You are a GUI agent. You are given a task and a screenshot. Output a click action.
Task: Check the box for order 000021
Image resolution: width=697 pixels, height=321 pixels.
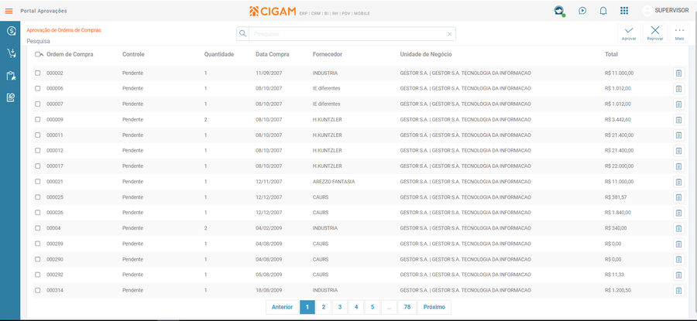(x=38, y=182)
